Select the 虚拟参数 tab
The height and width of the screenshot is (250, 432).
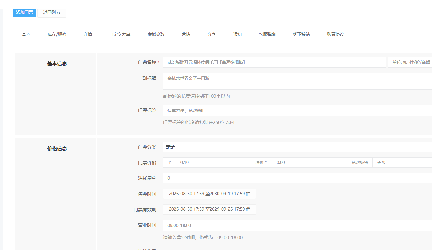click(156, 34)
